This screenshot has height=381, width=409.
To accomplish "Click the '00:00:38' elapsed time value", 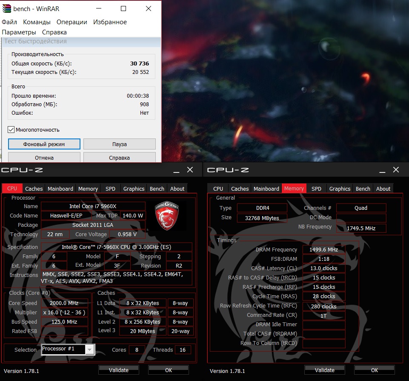I will point(138,96).
